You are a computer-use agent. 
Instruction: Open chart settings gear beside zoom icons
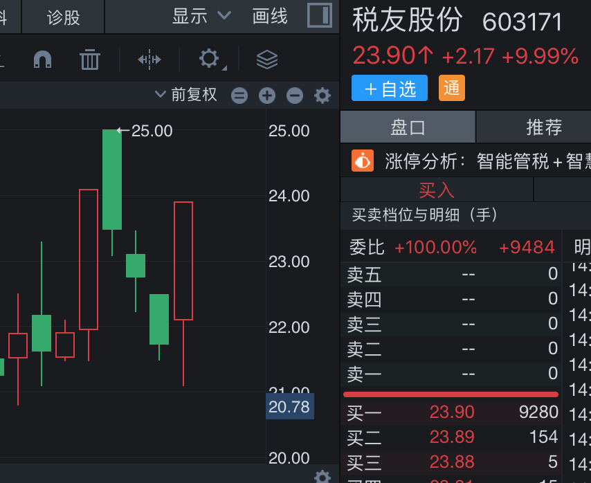click(322, 95)
